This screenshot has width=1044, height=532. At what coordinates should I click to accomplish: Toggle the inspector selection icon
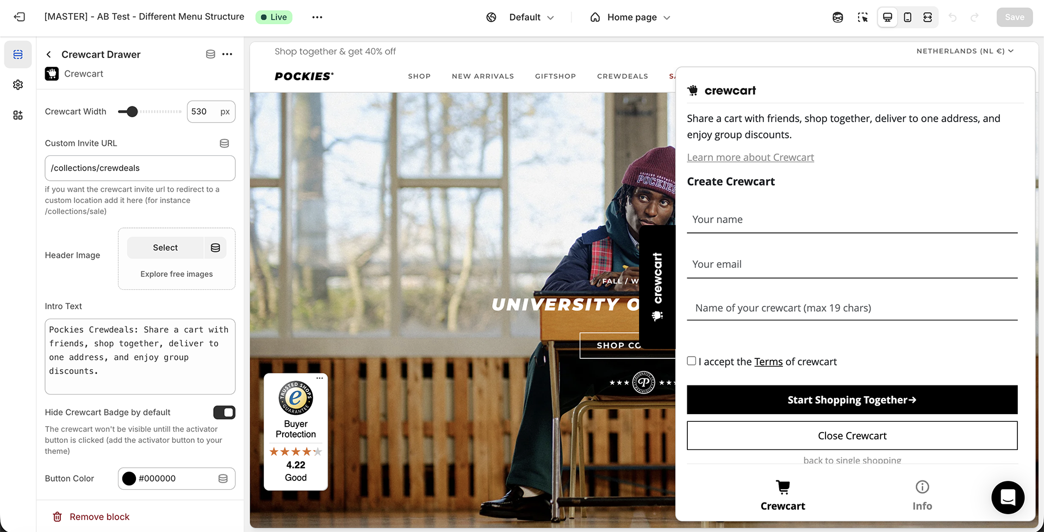tap(862, 17)
